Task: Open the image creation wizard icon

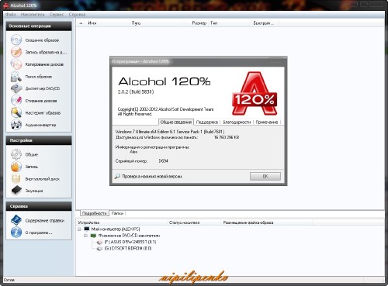Action: coord(16,40)
